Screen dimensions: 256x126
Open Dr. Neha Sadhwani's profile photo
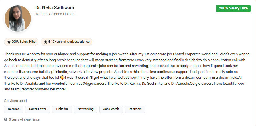[18, 19]
